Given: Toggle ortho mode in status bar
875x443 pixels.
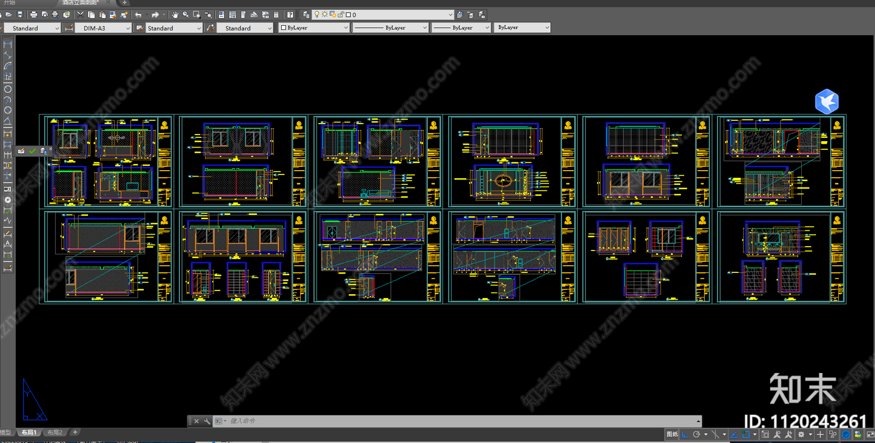Looking at the screenshot, I should pyautogui.click(x=685, y=435).
